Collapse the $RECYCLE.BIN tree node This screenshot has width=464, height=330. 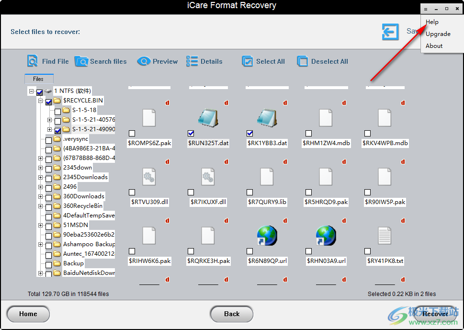(x=41, y=101)
